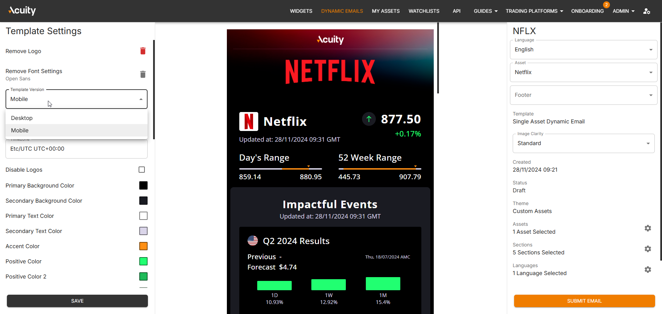
Task: Open the Image Clarity dropdown
Action: pyautogui.click(x=583, y=143)
